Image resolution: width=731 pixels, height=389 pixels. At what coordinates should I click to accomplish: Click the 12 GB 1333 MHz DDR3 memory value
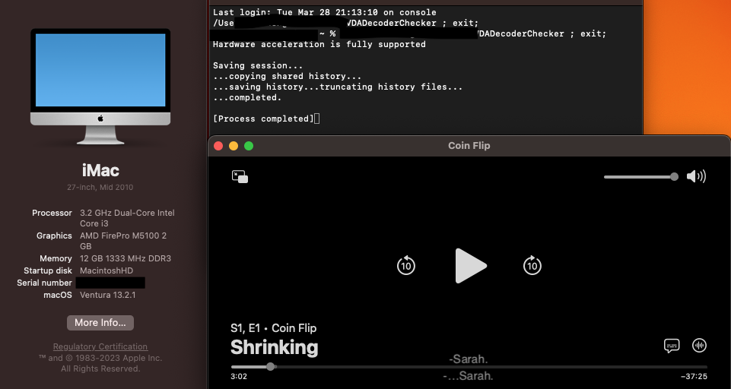pos(126,258)
